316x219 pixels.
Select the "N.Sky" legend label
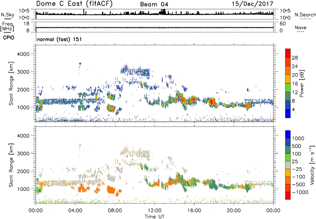pyautogui.click(x=8, y=15)
